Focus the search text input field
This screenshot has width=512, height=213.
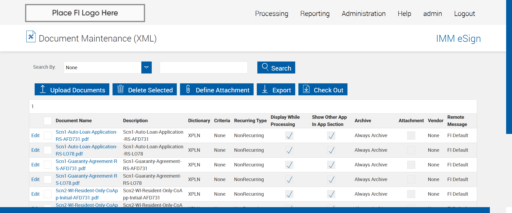click(203, 68)
